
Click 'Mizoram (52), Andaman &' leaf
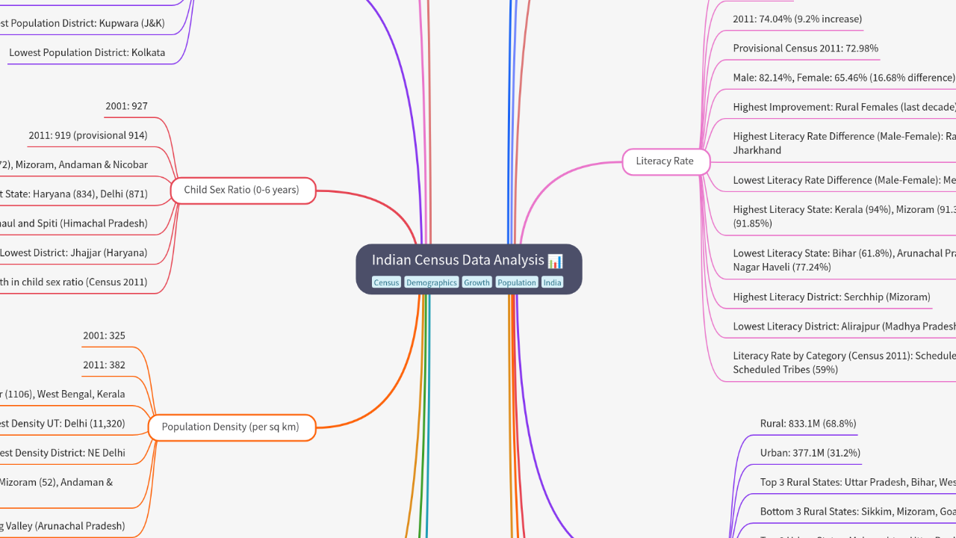[x=57, y=482]
